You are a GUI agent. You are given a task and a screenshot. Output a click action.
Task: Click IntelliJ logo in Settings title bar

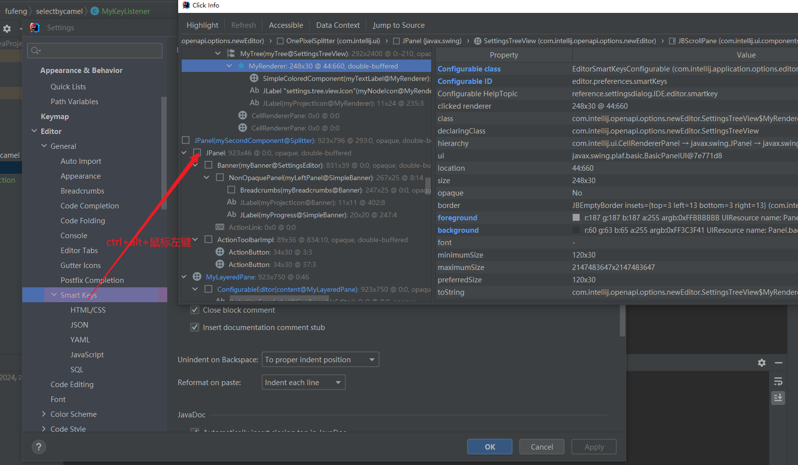click(35, 28)
